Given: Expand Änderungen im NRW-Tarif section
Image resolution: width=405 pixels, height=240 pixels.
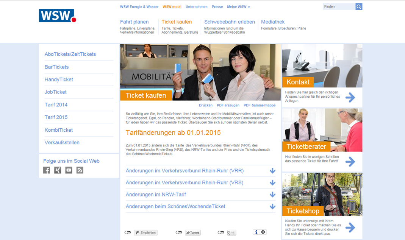Looking at the screenshot, I should (x=200, y=194).
